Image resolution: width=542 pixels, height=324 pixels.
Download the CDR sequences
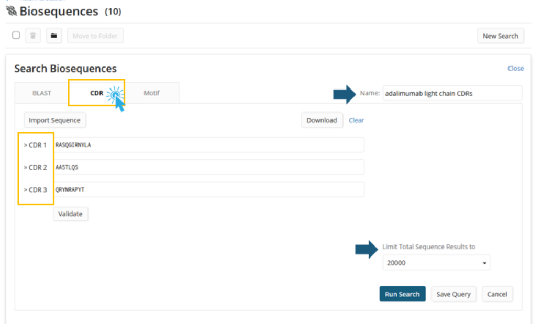[322, 120]
